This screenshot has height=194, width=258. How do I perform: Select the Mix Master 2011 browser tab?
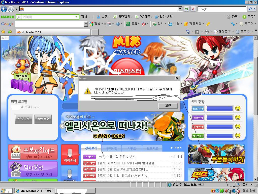53,32
